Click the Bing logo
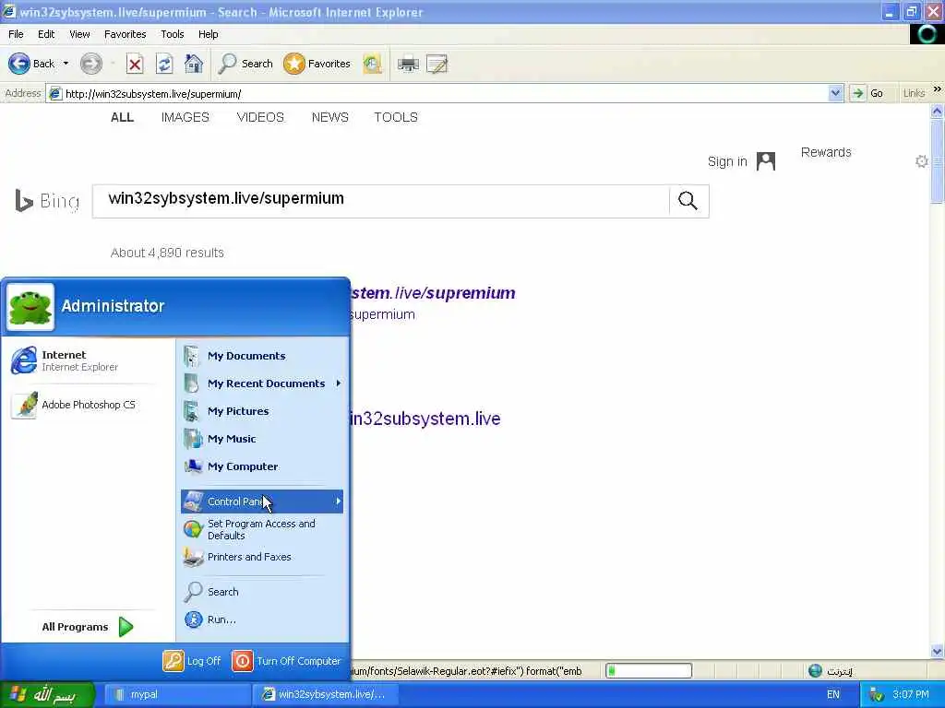The width and height of the screenshot is (945, 708). click(48, 201)
